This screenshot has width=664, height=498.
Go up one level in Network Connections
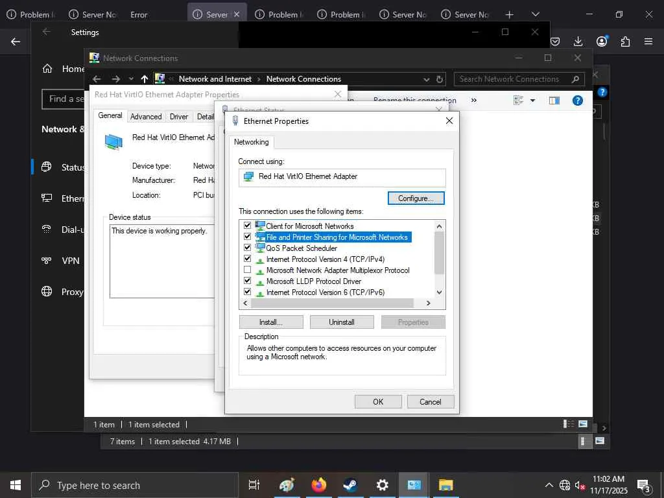pos(145,79)
